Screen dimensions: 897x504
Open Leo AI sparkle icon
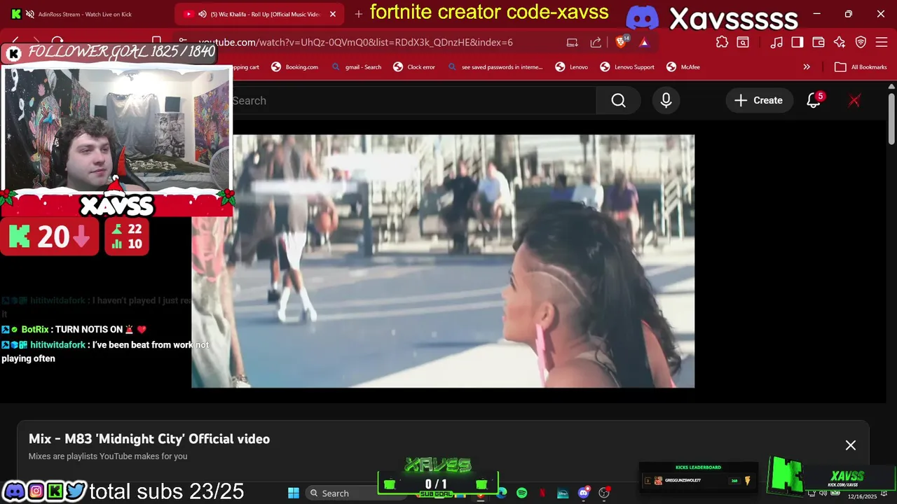(x=840, y=42)
